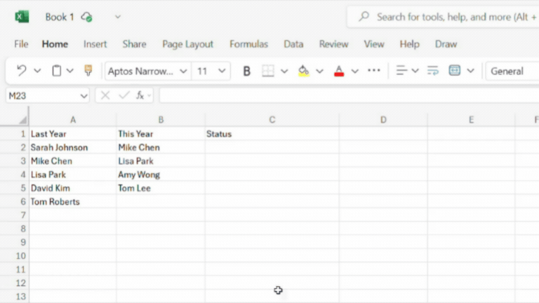The height and width of the screenshot is (303, 539).
Task: Expand the Name Box dropdown arrow
Action: click(x=84, y=96)
